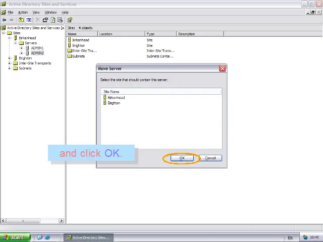Image resolution: width=323 pixels, height=242 pixels.
Task: Expand the ADMIN1 server node
Action: click(21, 48)
